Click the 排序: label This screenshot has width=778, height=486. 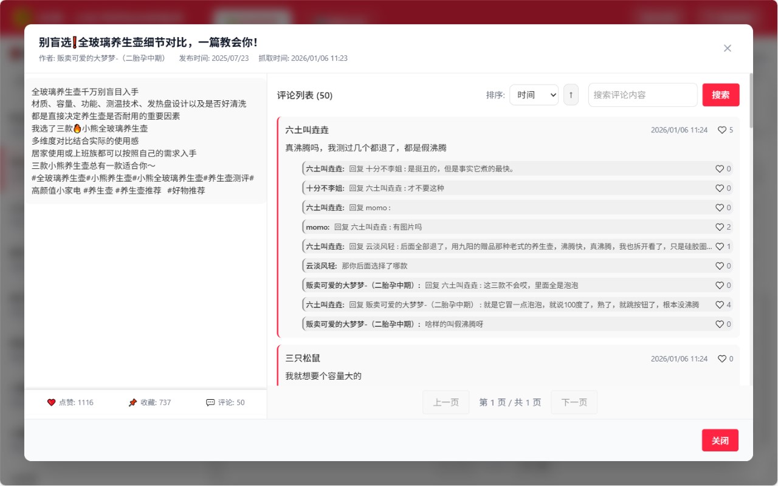495,95
